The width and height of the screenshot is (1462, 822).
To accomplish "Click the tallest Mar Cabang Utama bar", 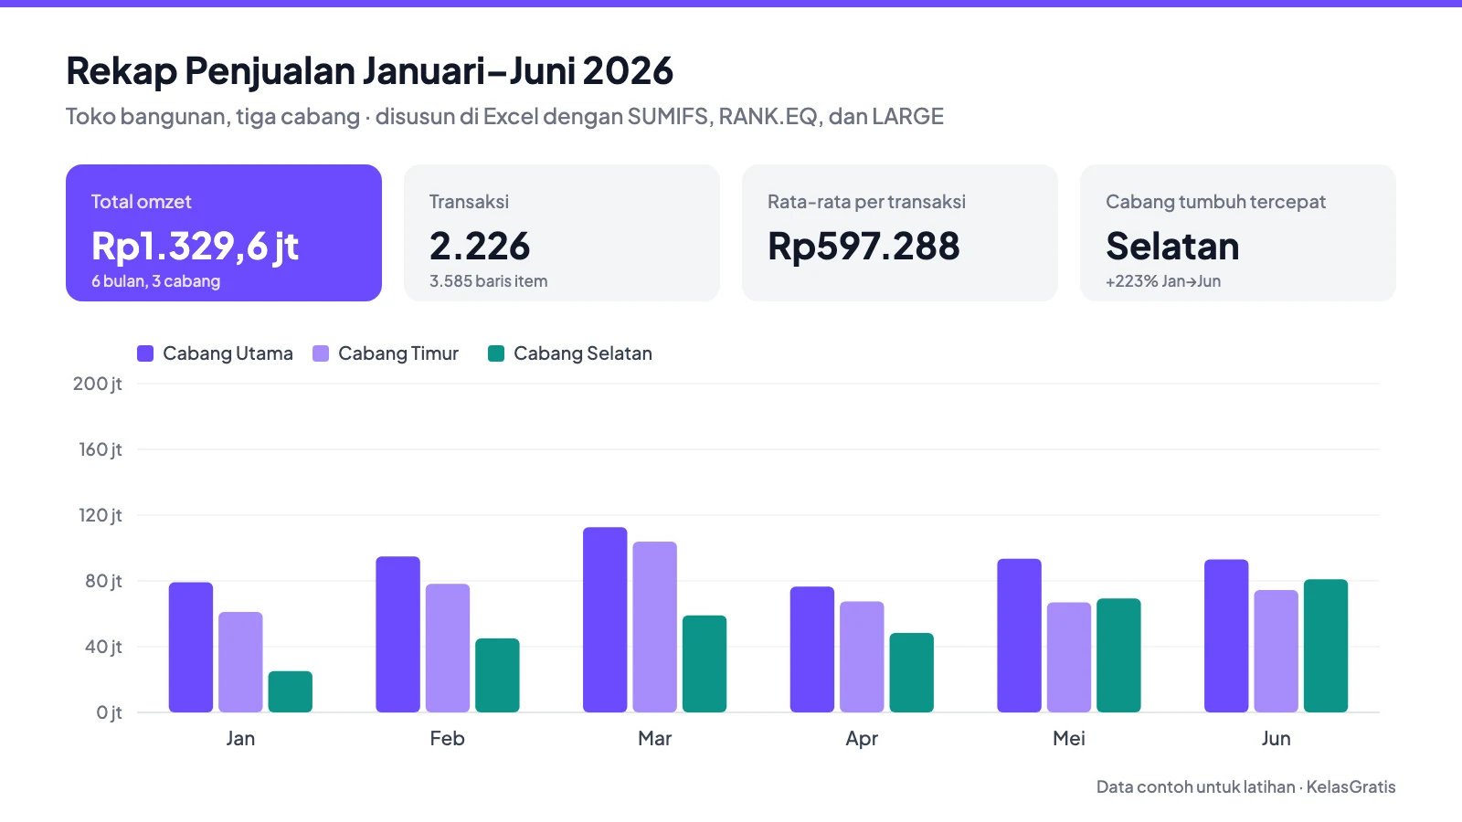I will (605, 620).
